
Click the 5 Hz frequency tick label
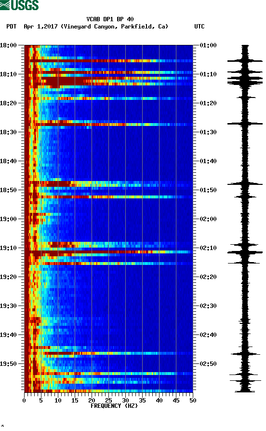coord(41,401)
